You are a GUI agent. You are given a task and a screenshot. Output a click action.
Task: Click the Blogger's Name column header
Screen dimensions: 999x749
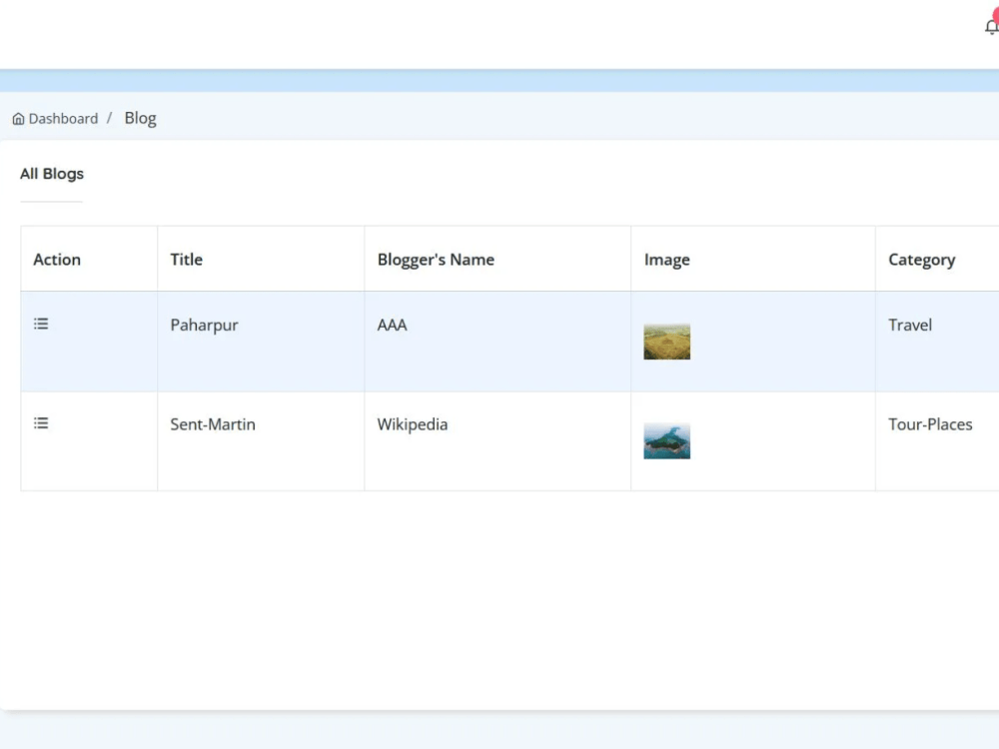(498, 260)
